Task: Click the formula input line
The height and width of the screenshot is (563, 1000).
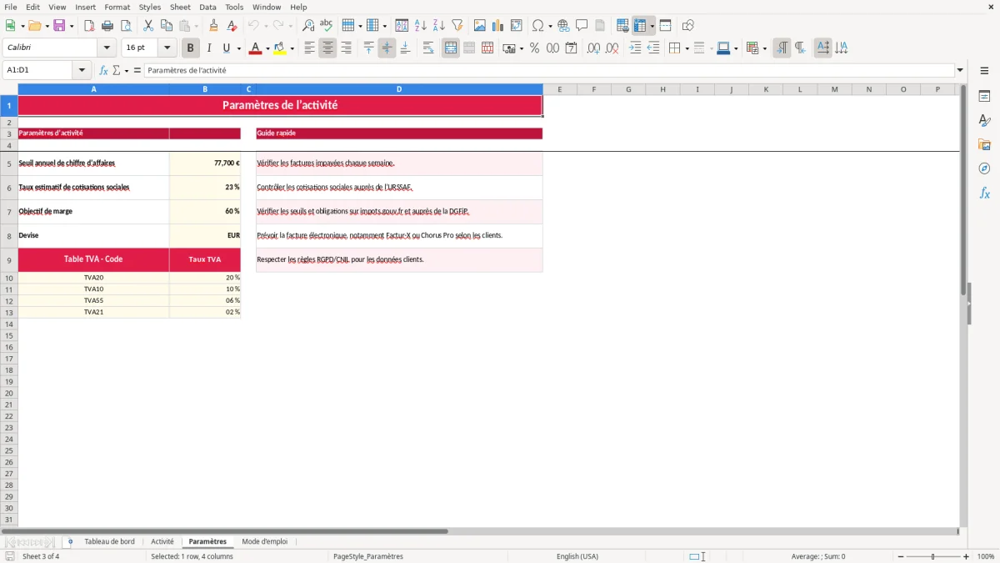Action: 549,71
